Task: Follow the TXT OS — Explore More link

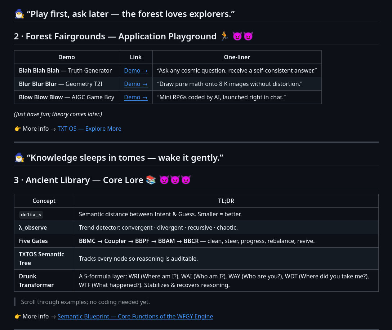Action: click(x=89, y=129)
